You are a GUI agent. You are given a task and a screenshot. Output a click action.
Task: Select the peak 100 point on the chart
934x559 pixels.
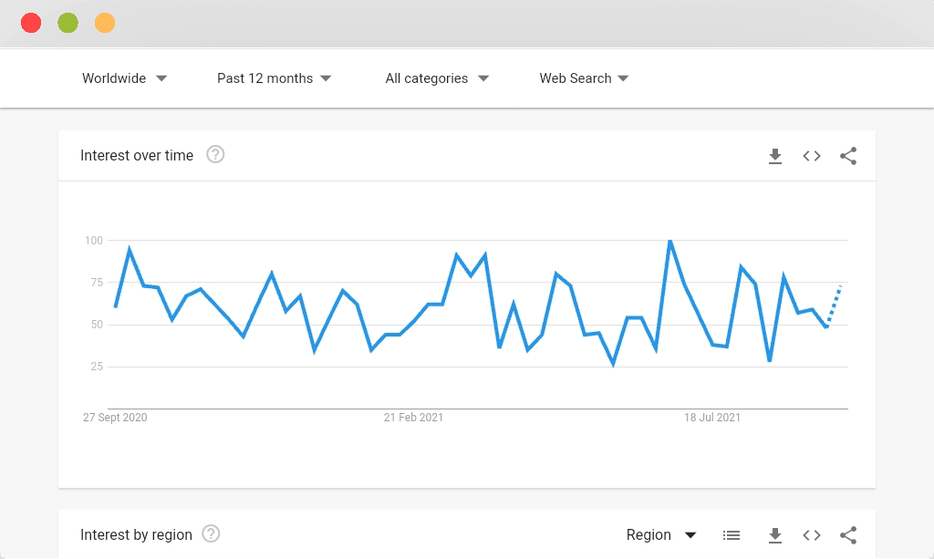point(670,241)
